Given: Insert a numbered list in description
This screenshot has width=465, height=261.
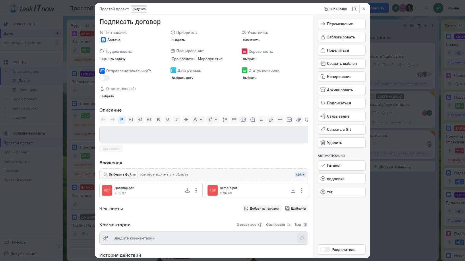Looking at the screenshot, I should click(x=225, y=120).
